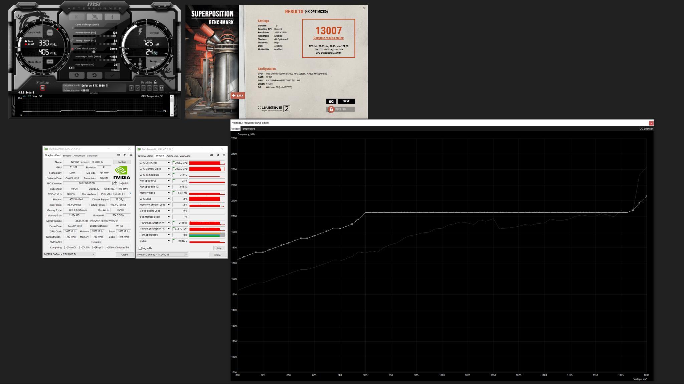Open GPU selector dropdown in GPU-Z Sensors window
The image size is (684, 384).
[x=162, y=255]
